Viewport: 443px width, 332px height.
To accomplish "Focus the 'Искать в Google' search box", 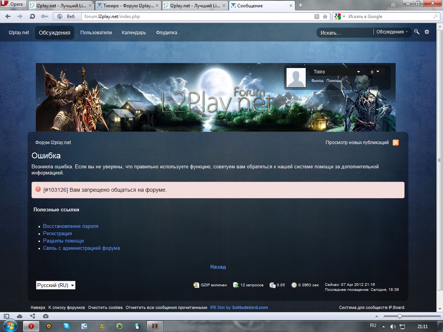I will point(390,17).
